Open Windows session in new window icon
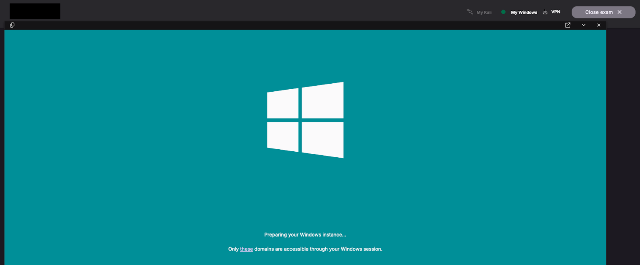 click(568, 25)
